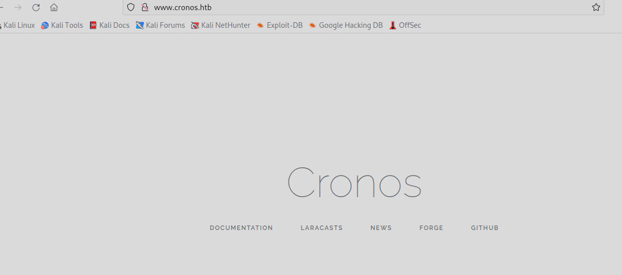Click the www.cronos.htb address bar

pos(355,8)
